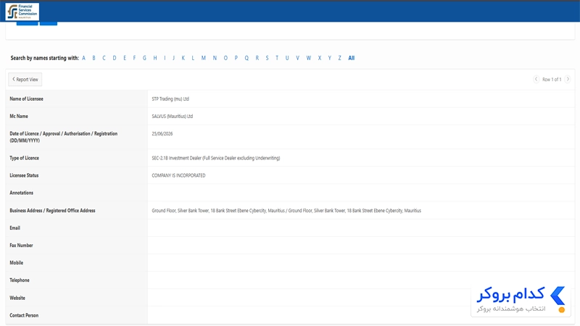Click Date of Licence / Approval label

[x=64, y=137]
